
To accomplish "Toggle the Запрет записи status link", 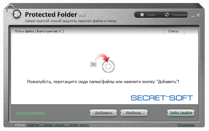I will pos(79,125).
